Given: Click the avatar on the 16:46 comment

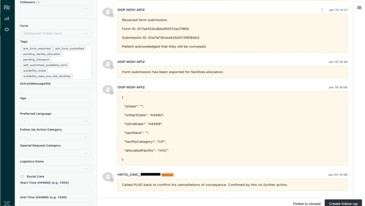Looking at the screenshot, I should click(x=108, y=65).
